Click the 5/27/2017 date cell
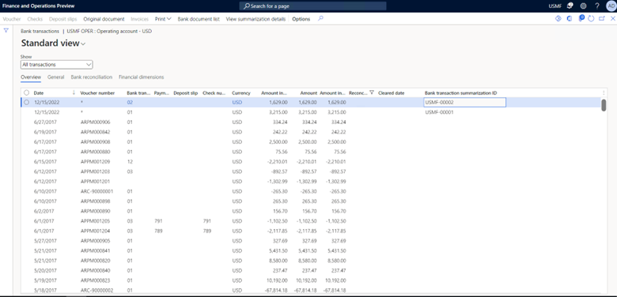 (x=45, y=241)
